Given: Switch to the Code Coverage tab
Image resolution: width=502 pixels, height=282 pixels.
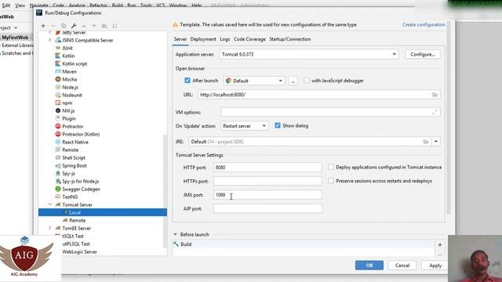Looking at the screenshot, I should (x=249, y=39).
